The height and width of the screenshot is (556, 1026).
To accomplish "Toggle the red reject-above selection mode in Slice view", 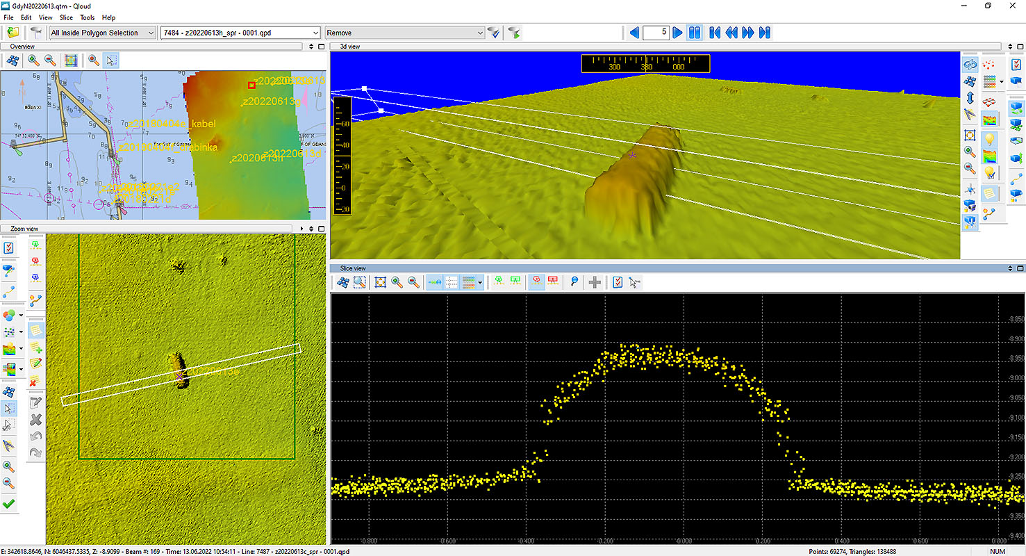I will tap(536, 282).
